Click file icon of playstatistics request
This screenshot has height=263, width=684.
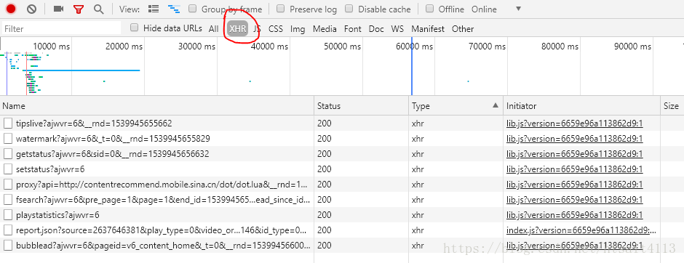coord(8,215)
